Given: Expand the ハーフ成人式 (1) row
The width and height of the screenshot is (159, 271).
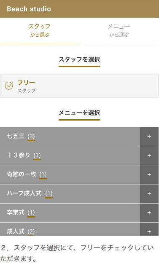Looking at the screenshot, I should point(70,193).
